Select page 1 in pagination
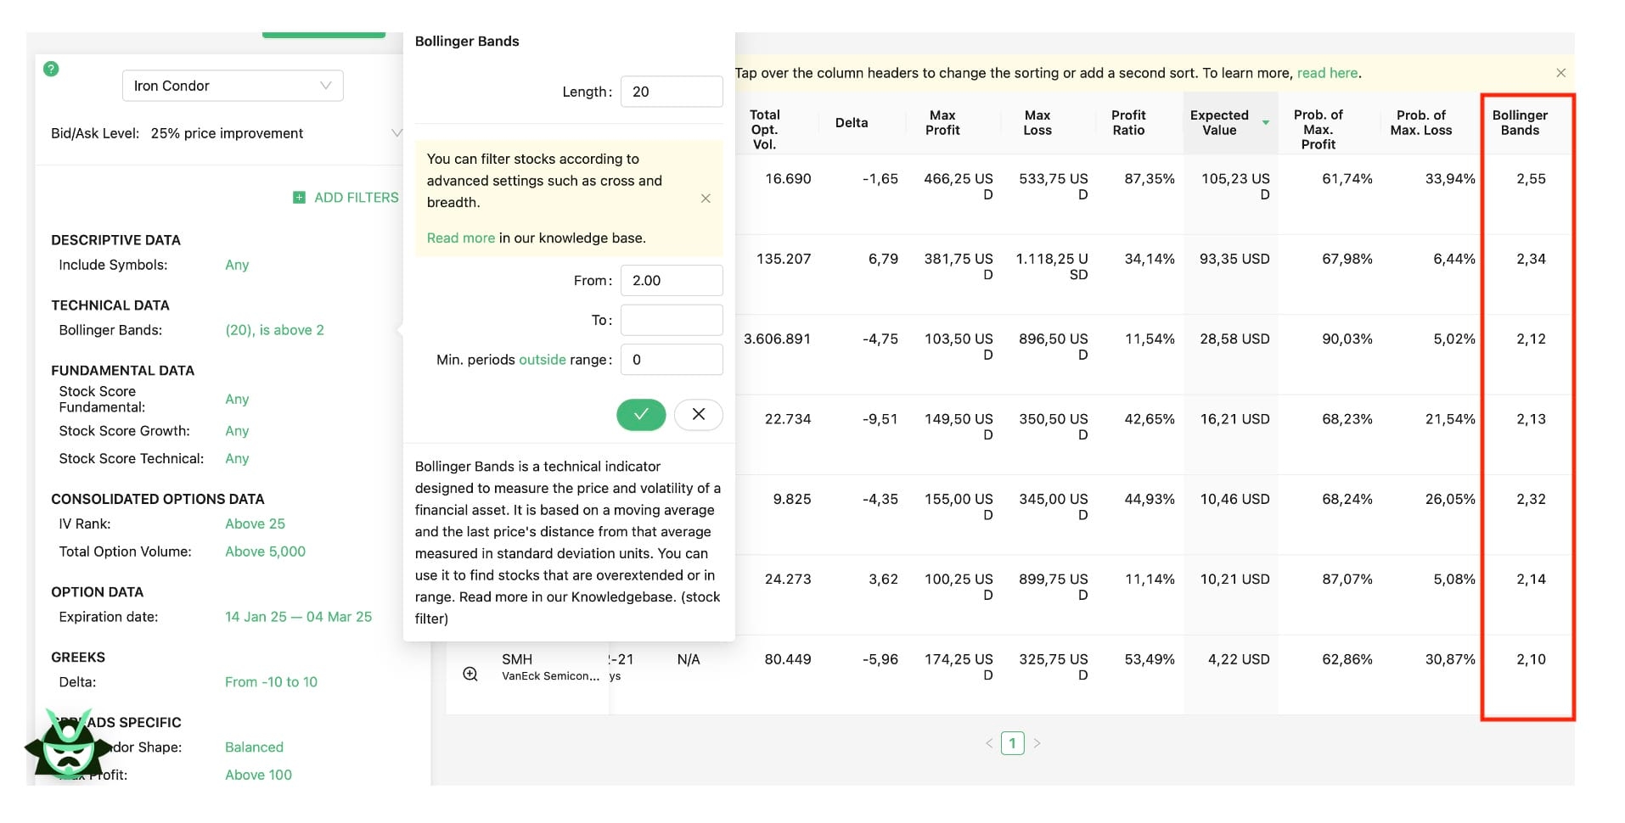 1012,743
